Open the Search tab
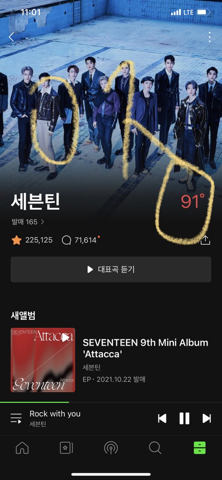Viewport: 222px width, 480px height. click(155, 448)
